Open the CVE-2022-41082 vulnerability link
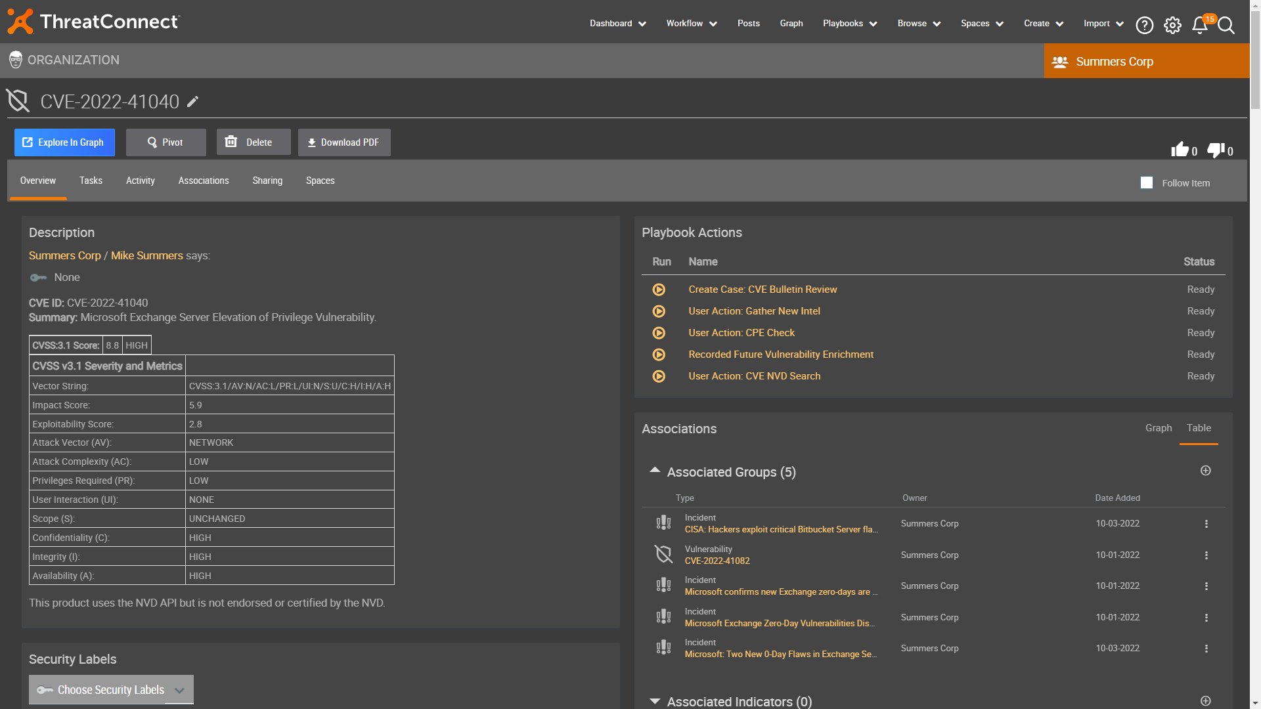 [x=717, y=561]
